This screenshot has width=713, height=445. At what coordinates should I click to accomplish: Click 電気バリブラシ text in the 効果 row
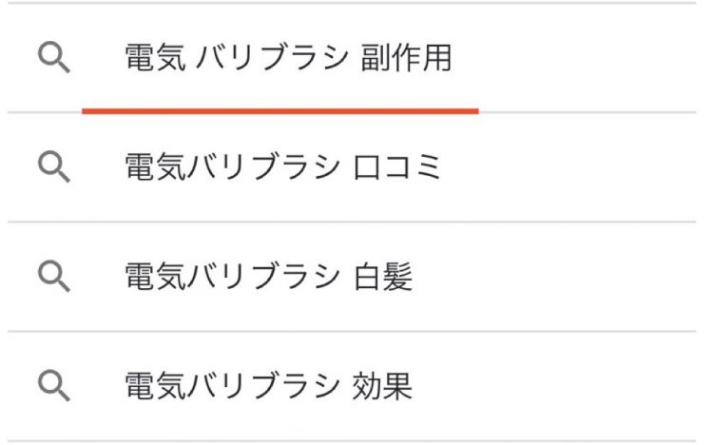232,386
